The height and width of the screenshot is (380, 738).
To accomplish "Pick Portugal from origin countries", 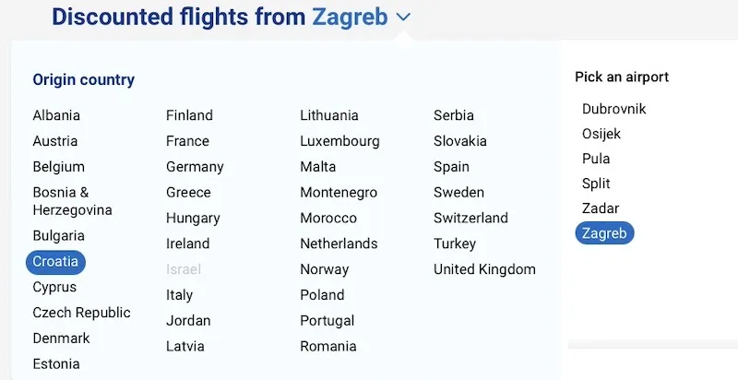I will (x=329, y=321).
